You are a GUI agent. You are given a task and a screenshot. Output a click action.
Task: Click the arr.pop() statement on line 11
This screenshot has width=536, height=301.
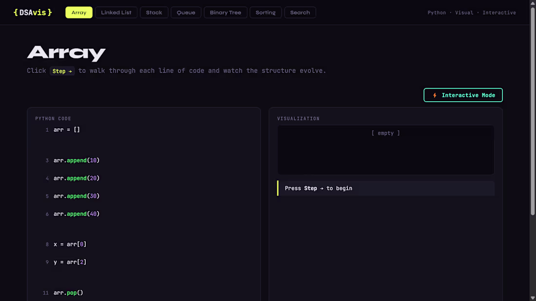[68, 292]
